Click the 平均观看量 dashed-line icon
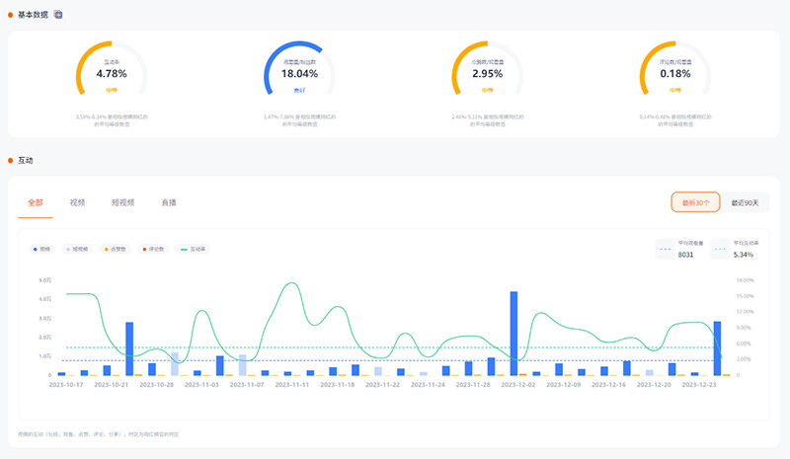 [x=665, y=251]
